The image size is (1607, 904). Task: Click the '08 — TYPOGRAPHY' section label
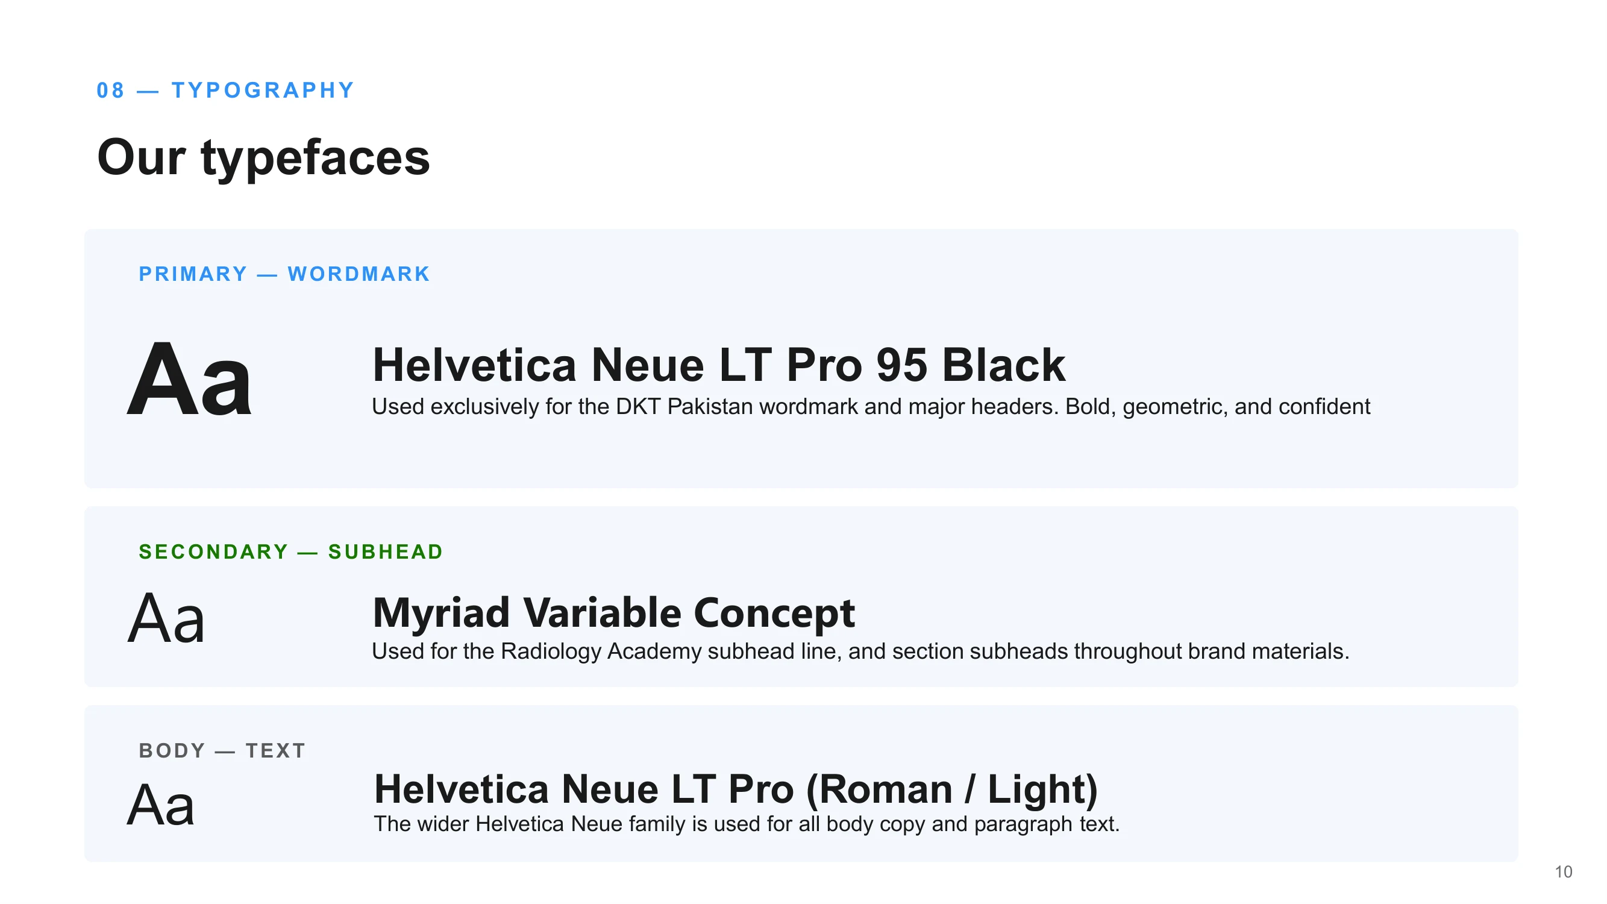tap(225, 90)
